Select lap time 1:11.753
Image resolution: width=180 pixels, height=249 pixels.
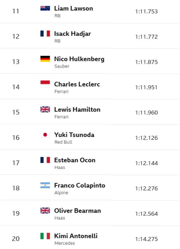[146, 12]
